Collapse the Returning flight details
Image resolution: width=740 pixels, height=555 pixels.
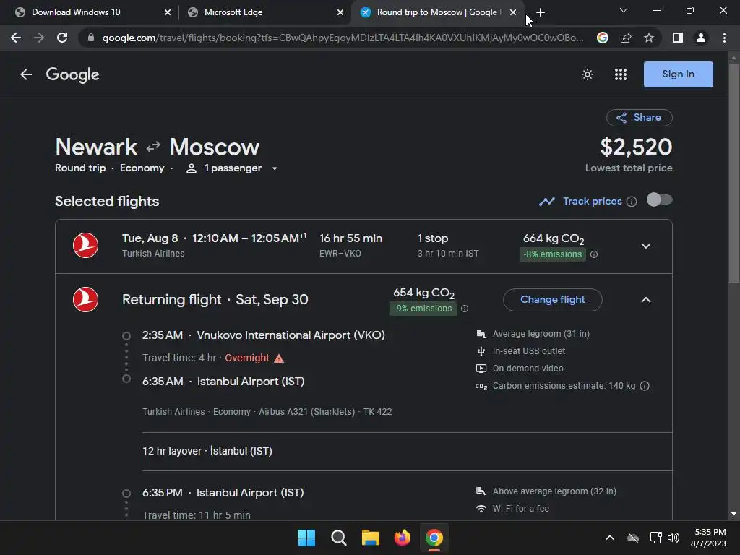click(645, 300)
